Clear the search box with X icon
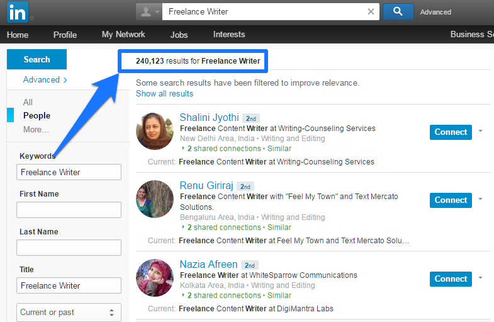This screenshot has height=322, width=494. [371, 12]
